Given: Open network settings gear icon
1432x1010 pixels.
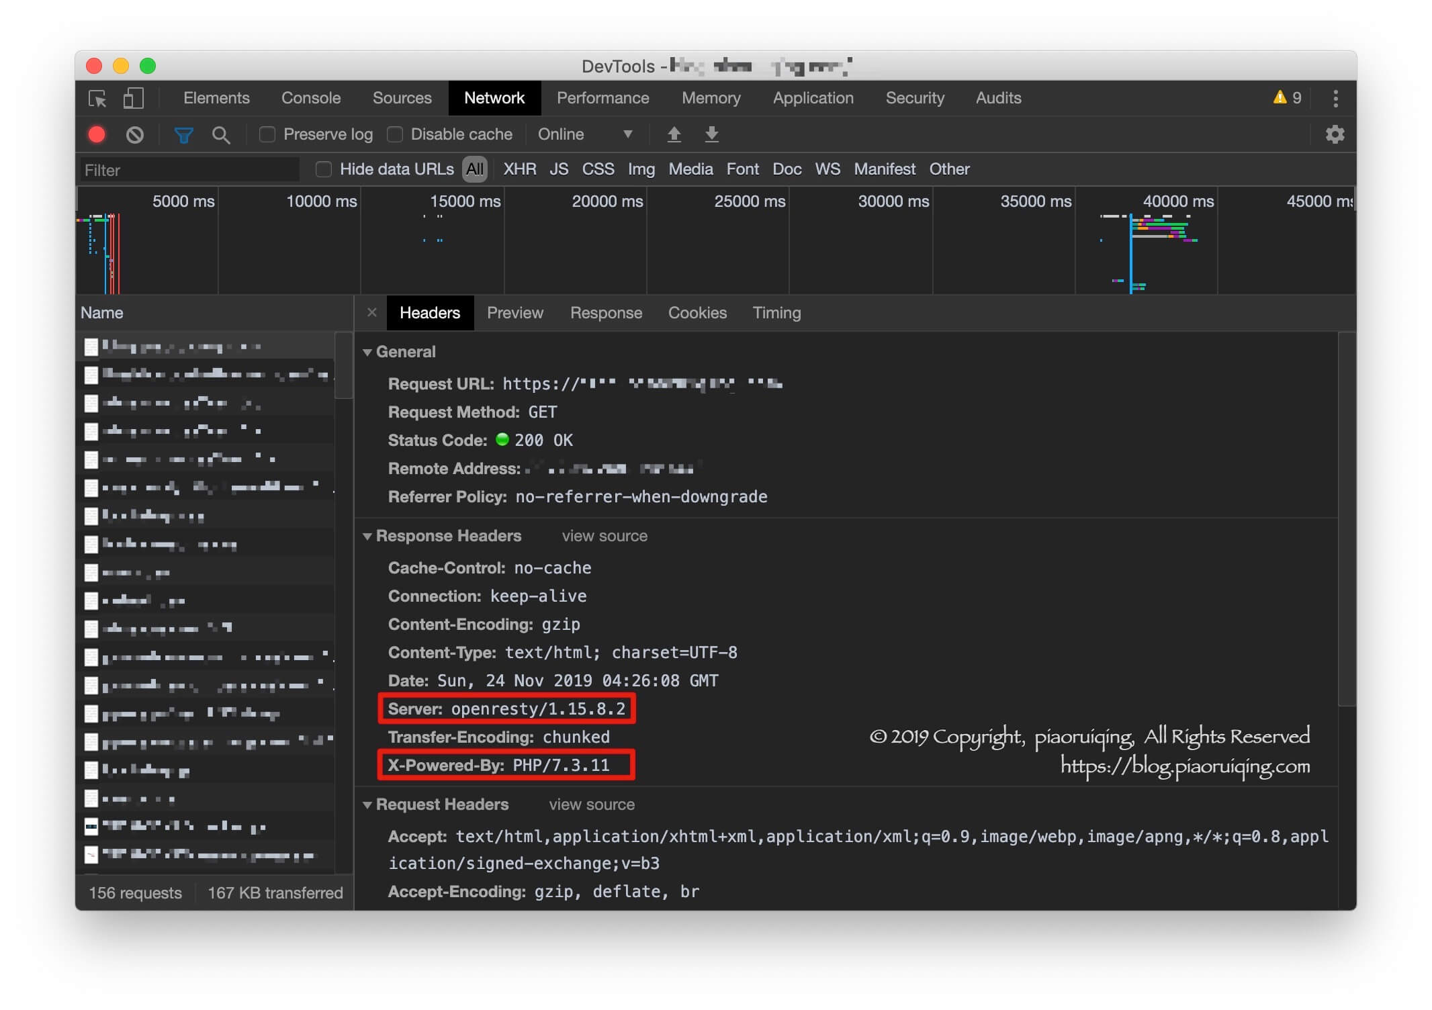Looking at the screenshot, I should 1335,134.
